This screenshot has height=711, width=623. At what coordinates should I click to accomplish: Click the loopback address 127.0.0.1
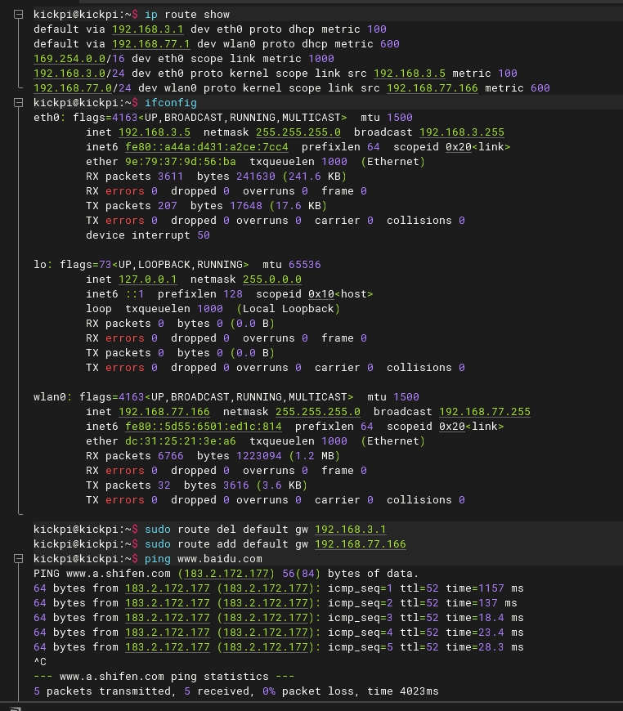[x=147, y=279]
